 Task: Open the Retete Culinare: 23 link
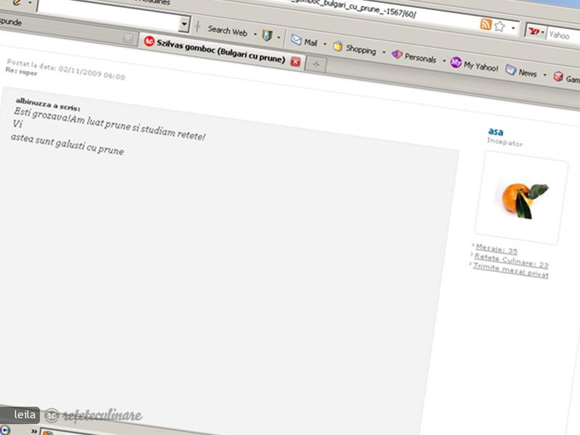click(x=511, y=260)
